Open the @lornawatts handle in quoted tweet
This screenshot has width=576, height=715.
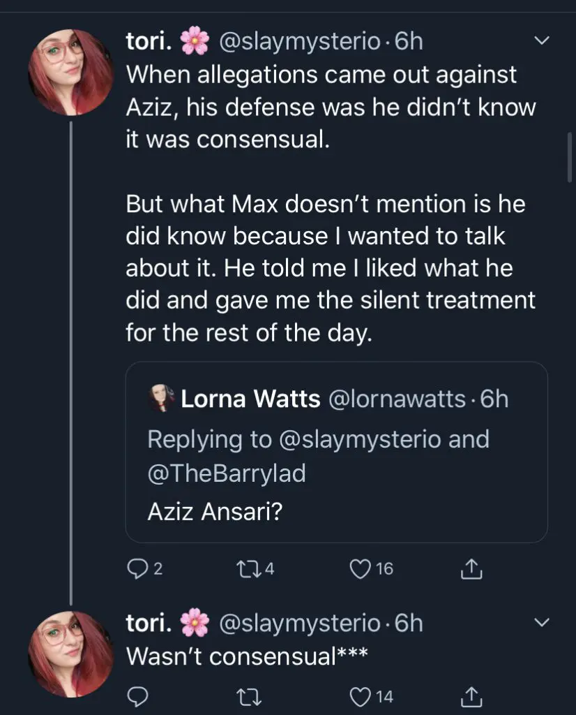point(396,399)
